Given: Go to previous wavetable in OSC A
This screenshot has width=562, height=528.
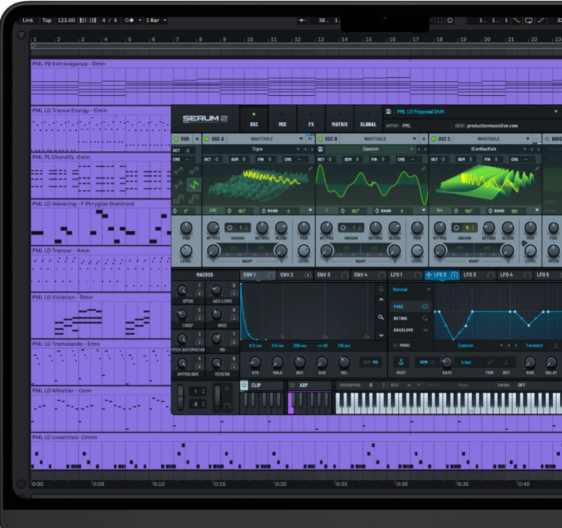Looking at the screenshot, I should coord(305,149).
